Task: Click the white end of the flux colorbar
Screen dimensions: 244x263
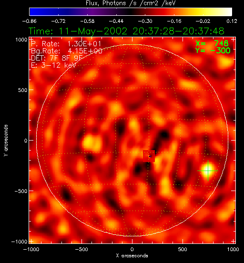Action: tap(226, 12)
